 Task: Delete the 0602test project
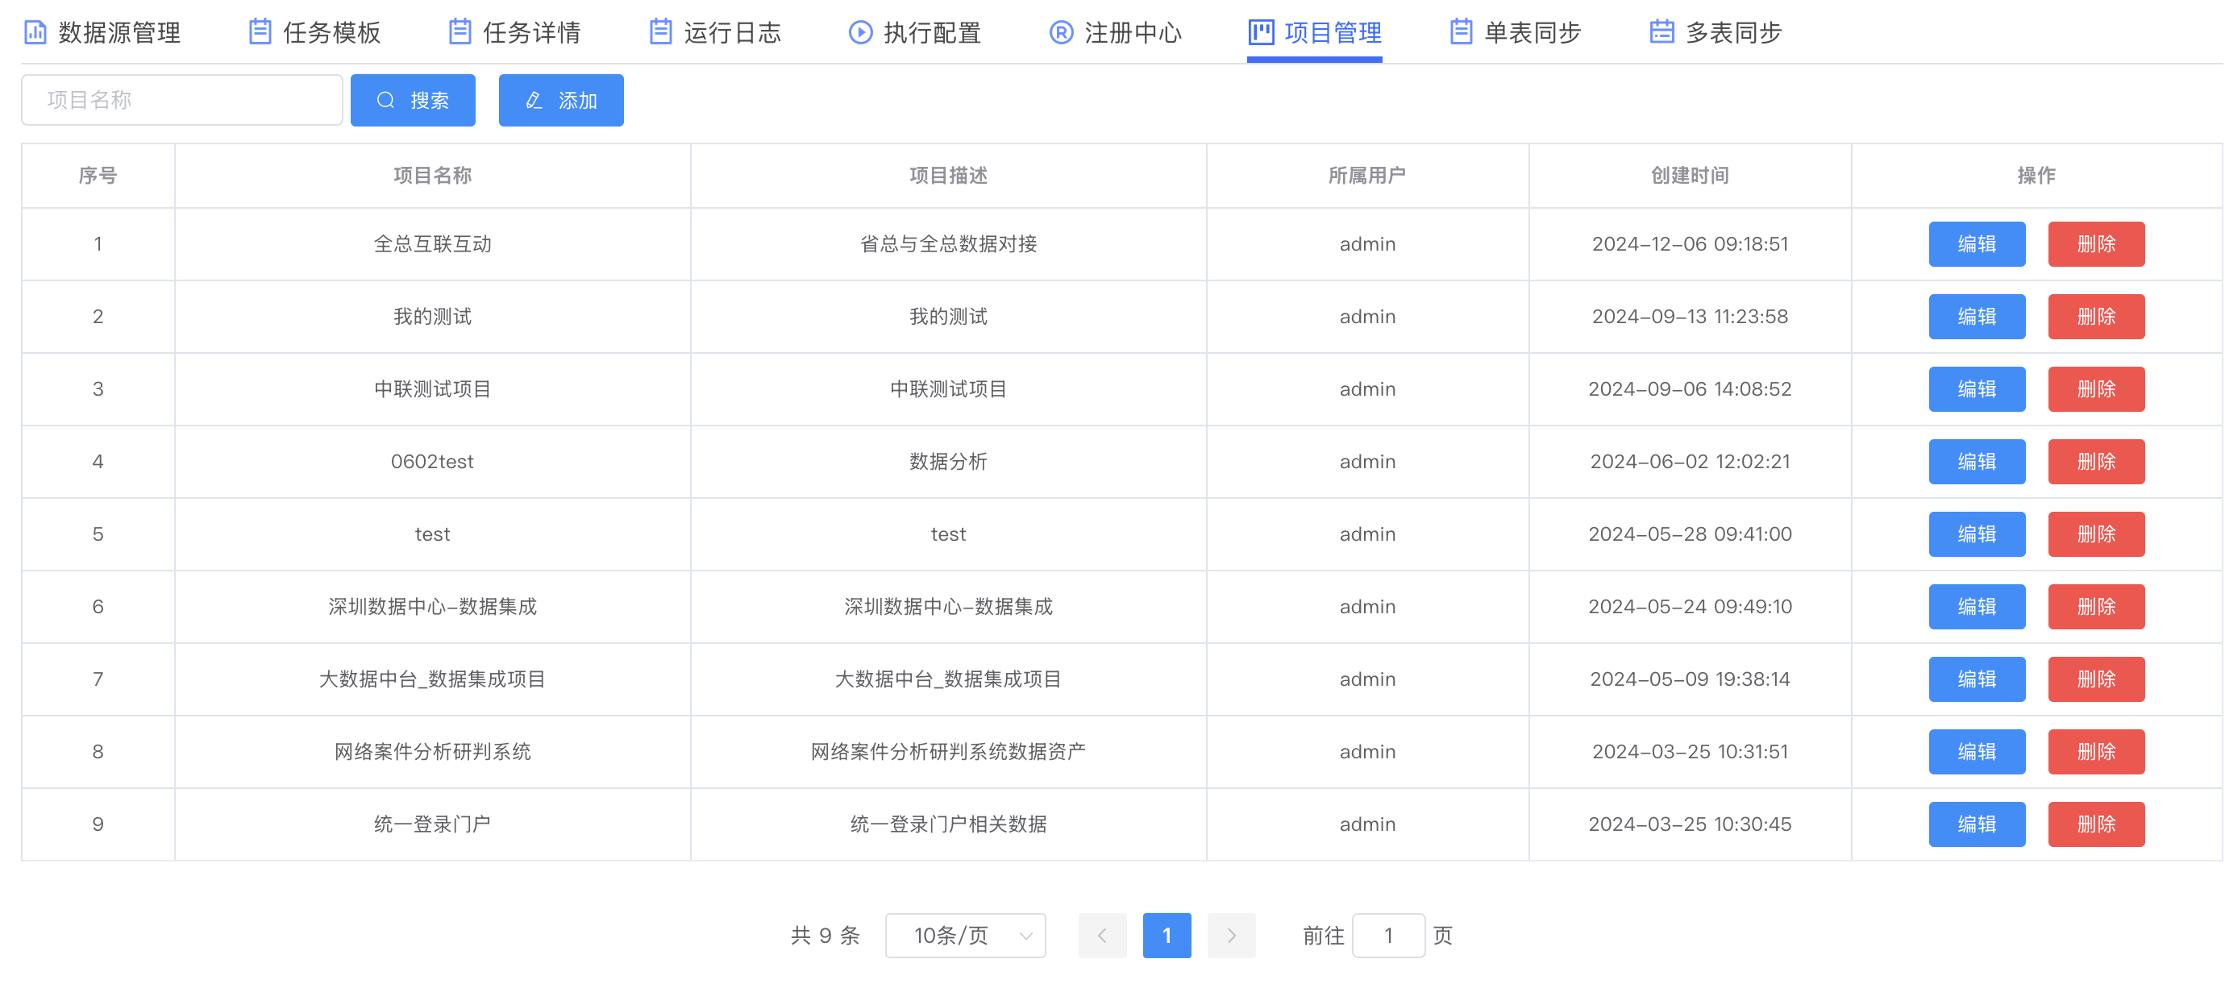click(2095, 462)
